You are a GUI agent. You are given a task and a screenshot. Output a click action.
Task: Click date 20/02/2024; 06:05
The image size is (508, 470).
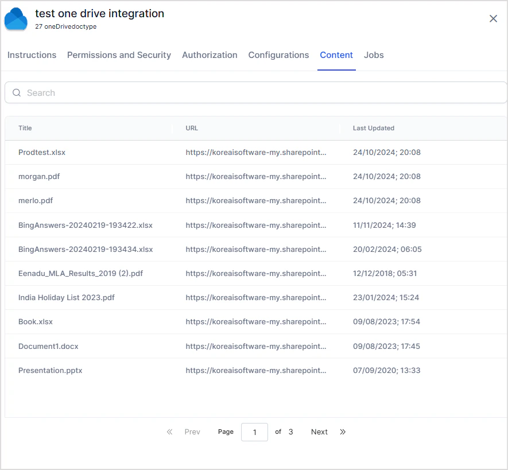387,249
